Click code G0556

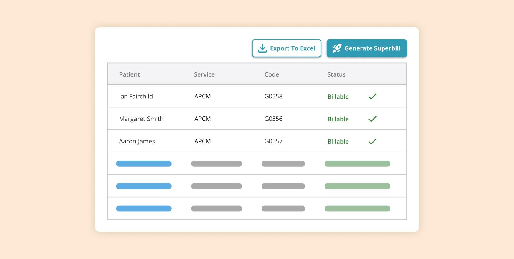[x=273, y=119]
